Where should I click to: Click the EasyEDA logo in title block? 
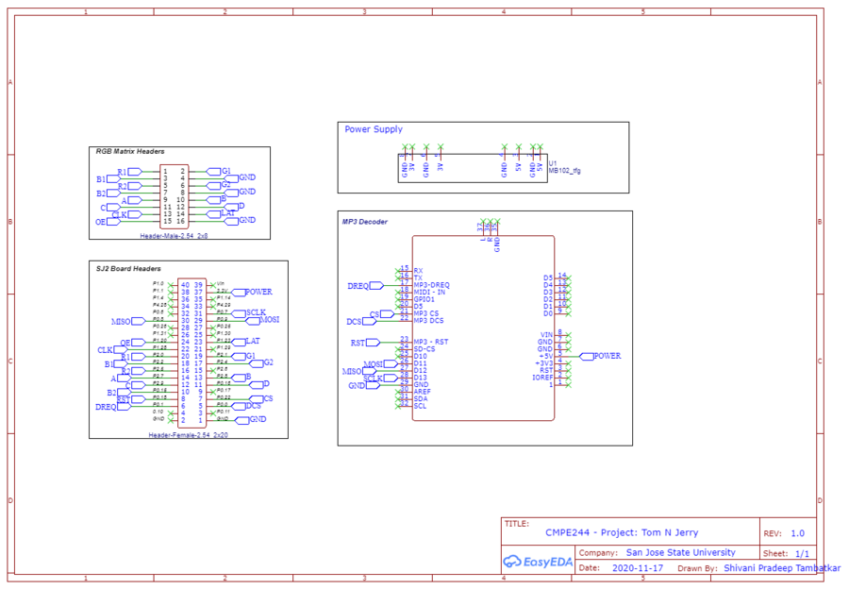coord(537,562)
